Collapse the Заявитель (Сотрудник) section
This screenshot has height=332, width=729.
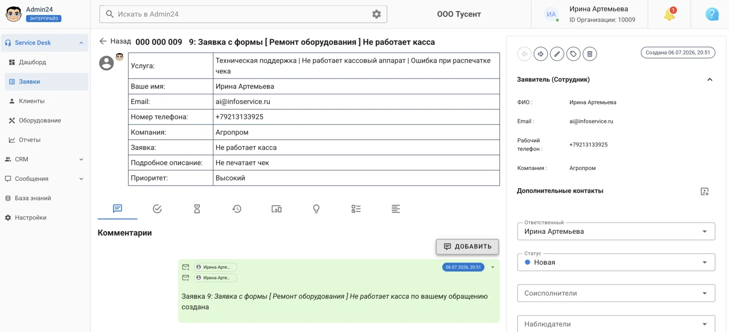[710, 79]
